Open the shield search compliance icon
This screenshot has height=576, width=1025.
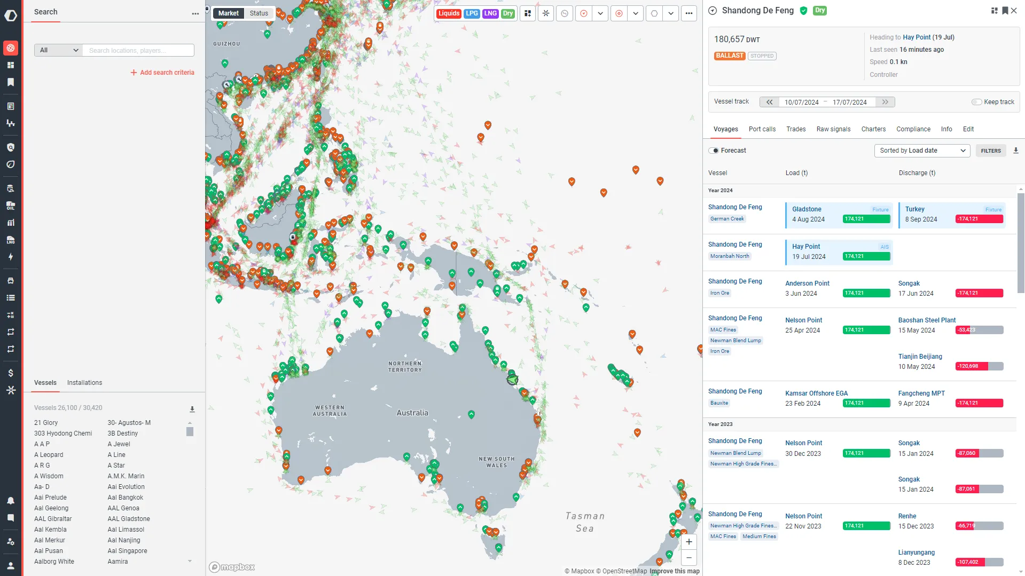pyautogui.click(x=11, y=147)
